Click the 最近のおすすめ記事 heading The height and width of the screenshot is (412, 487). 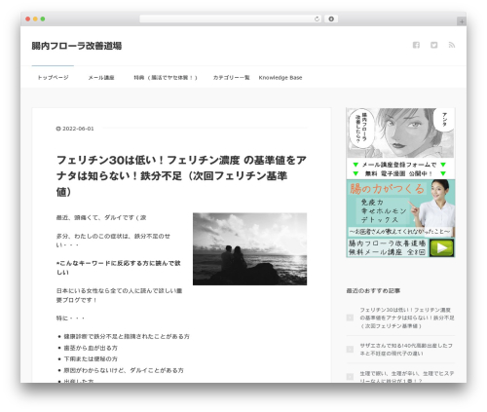373,291
